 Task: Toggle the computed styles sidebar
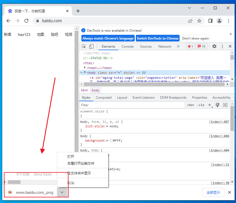(225, 105)
